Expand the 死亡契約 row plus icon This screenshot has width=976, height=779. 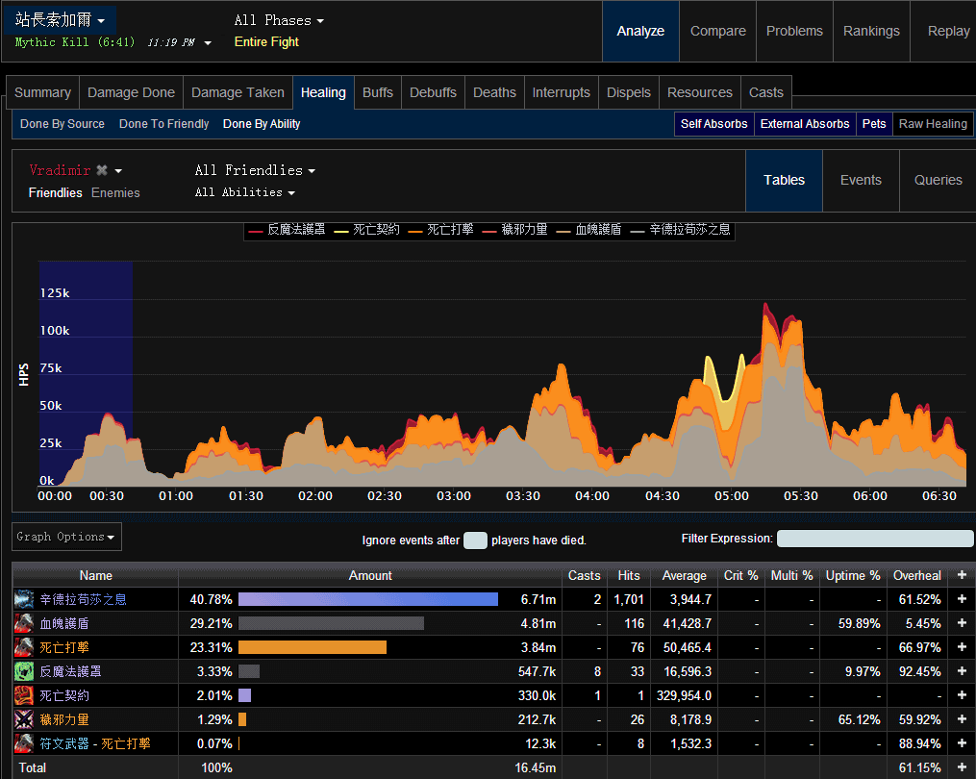[x=962, y=695]
